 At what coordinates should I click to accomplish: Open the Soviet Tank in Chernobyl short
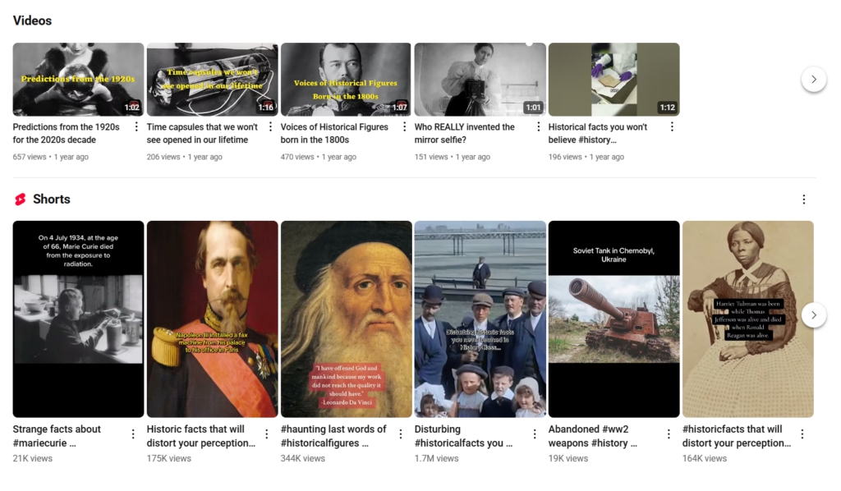(x=614, y=319)
